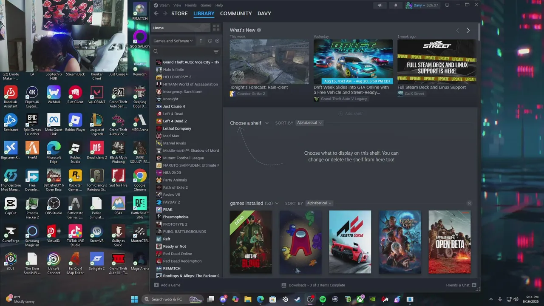The height and width of the screenshot is (306, 544).
Task: Switch Steam to Big Picture mode icon
Action: pyautogui.click(x=447, y=5)
